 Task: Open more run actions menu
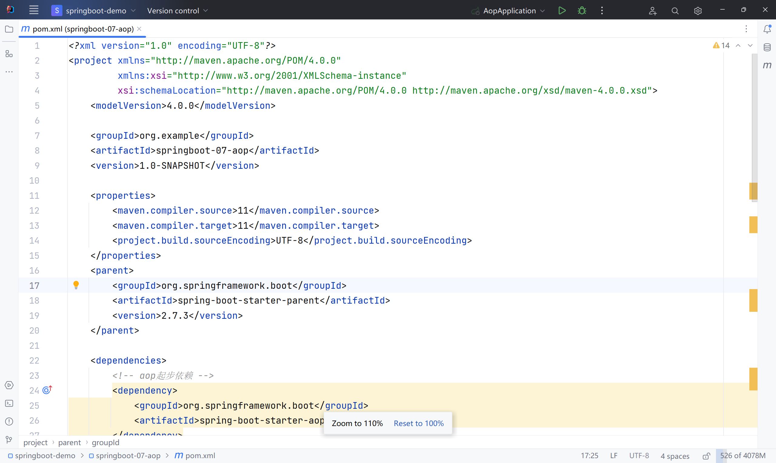[x=602, y=11]
